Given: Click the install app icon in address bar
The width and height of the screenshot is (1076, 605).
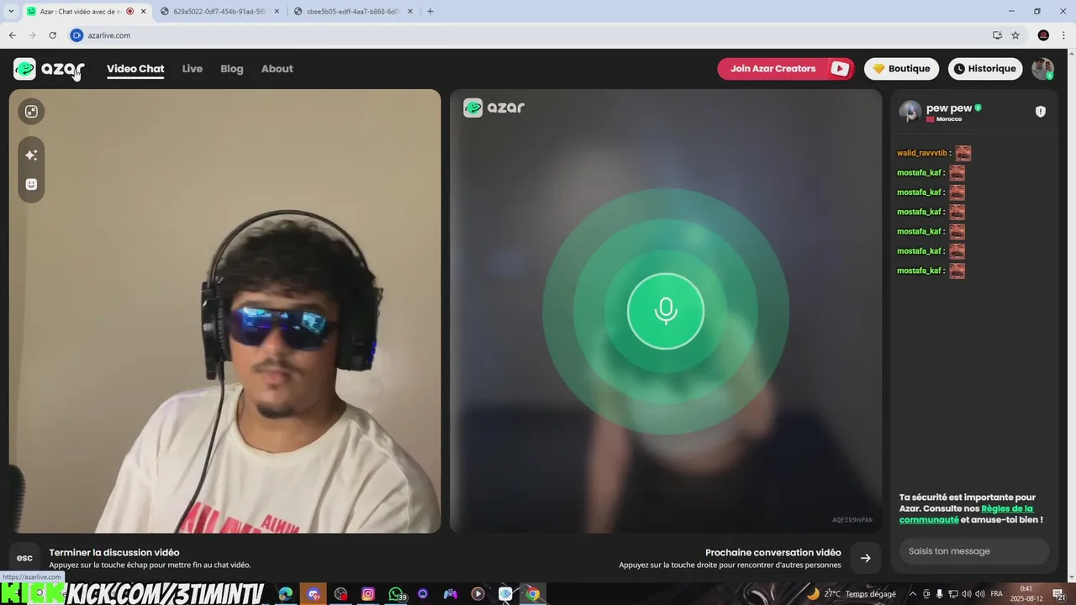Looking at the screenshot, I should [997, 35].
